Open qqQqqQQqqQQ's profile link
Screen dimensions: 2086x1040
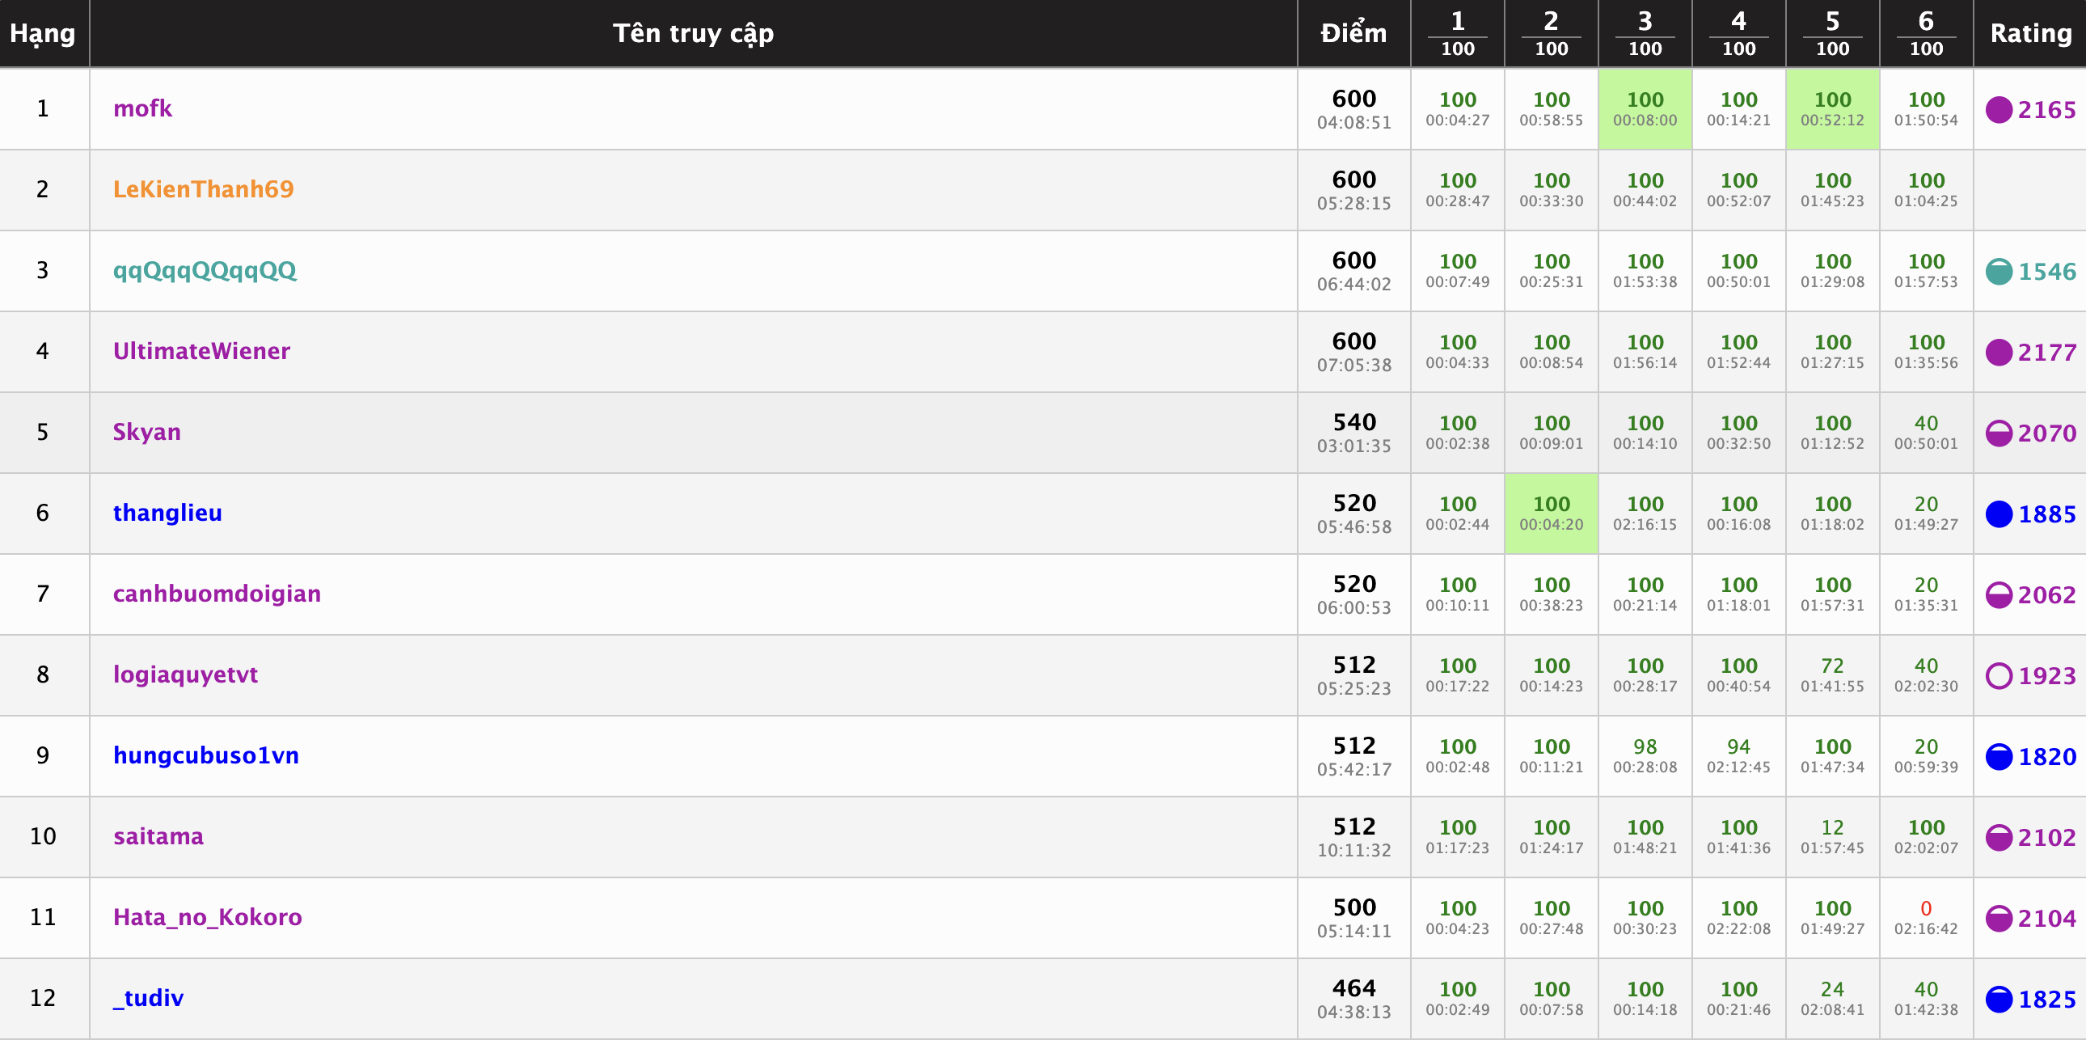(205, 271)
